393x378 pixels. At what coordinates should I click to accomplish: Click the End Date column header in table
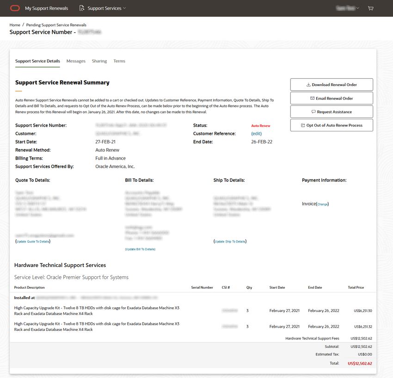point(315,287)
